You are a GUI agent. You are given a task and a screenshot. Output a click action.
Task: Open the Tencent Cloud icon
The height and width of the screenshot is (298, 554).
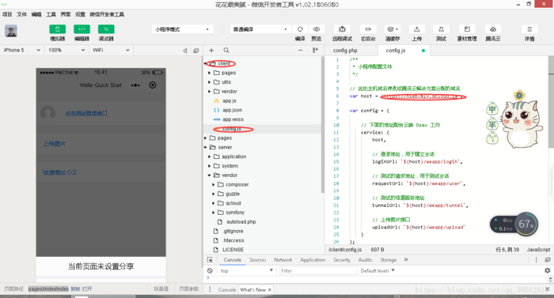point(493,29)
